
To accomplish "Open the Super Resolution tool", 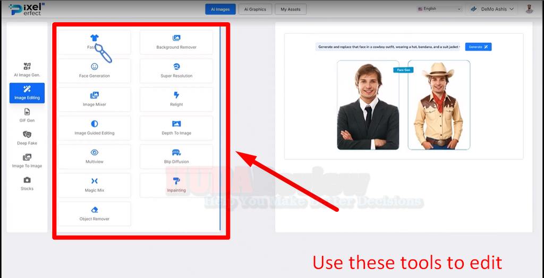I will pos(176,71).
